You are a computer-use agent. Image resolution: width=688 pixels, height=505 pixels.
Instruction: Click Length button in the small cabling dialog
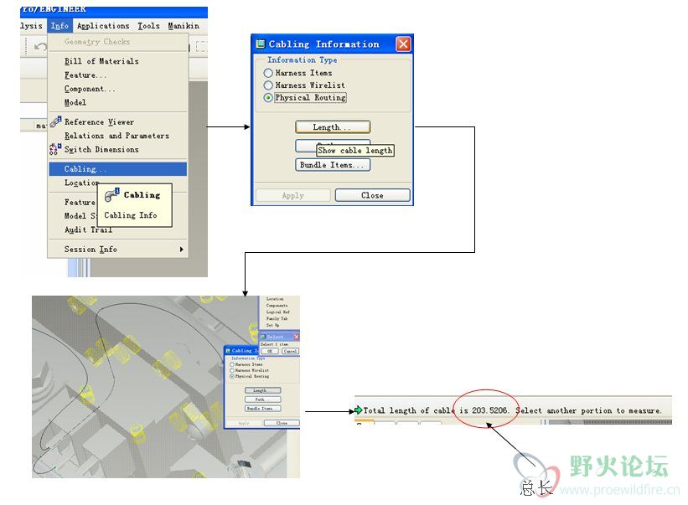pos(262,390)
